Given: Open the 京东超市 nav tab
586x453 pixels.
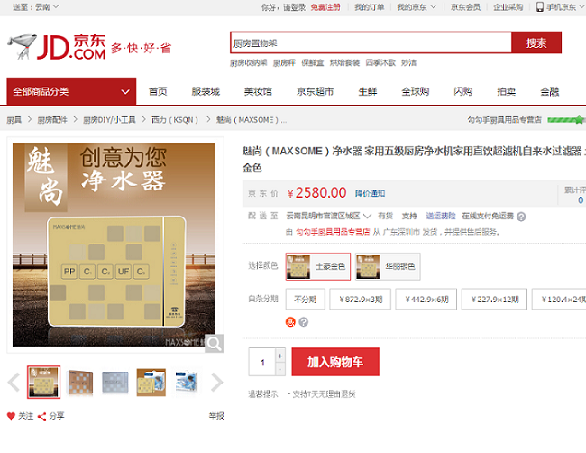Looking at the screenshot, I should pyautogui.click(x=315, y=91).
